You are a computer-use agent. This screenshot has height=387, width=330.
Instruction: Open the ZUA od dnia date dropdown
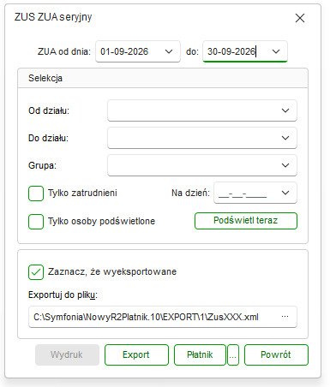tap(169, 51)
